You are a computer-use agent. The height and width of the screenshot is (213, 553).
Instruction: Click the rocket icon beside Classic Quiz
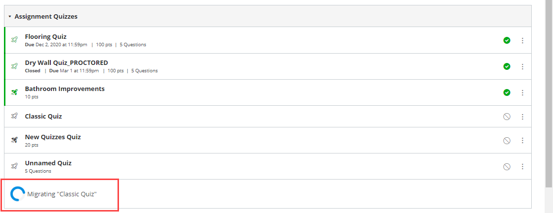click(14, 117)
